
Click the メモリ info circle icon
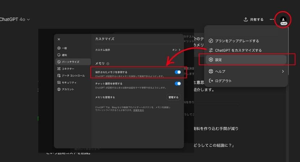click(108, 64)
